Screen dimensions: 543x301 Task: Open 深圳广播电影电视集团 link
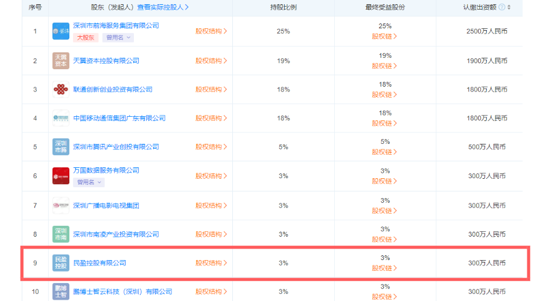point(106,206)
